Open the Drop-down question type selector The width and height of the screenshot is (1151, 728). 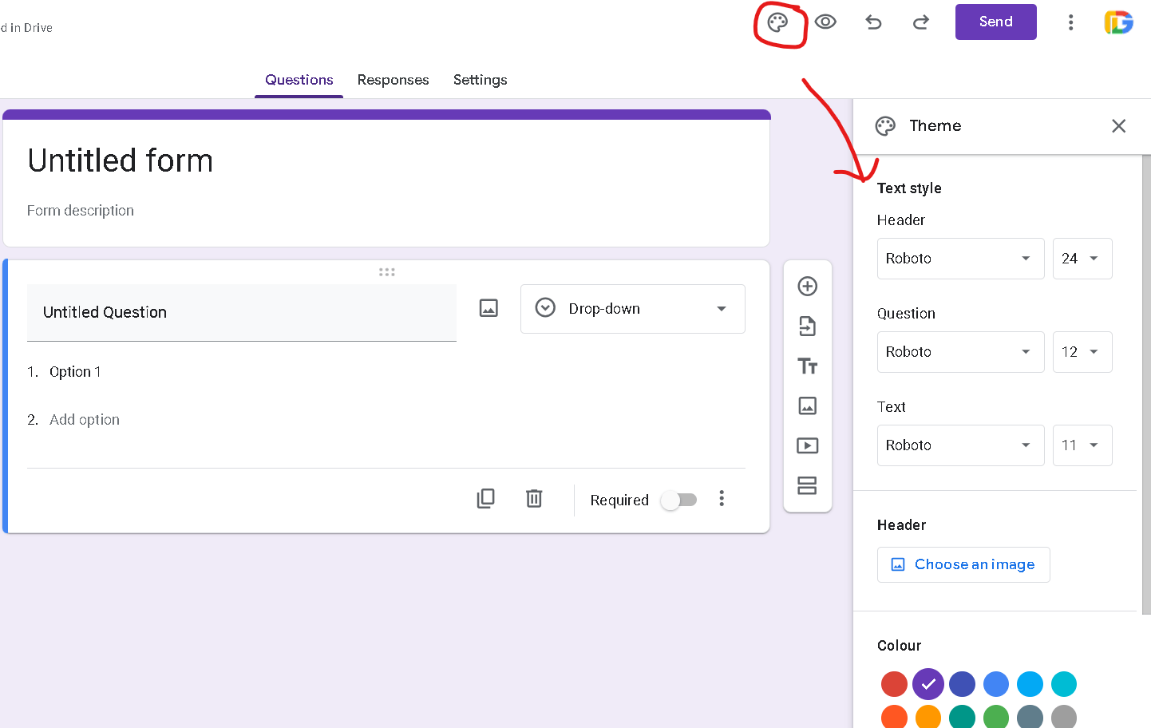632,309
